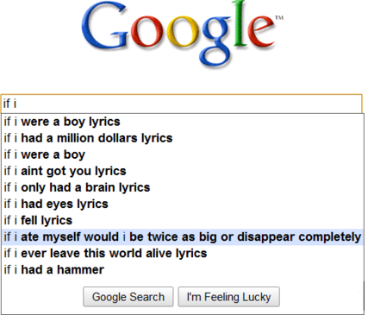The height and width of the screenshot is (315, 368).
Task: Pick the "if i fell lyrics" suggestion
Action: (x=183, y=220)
